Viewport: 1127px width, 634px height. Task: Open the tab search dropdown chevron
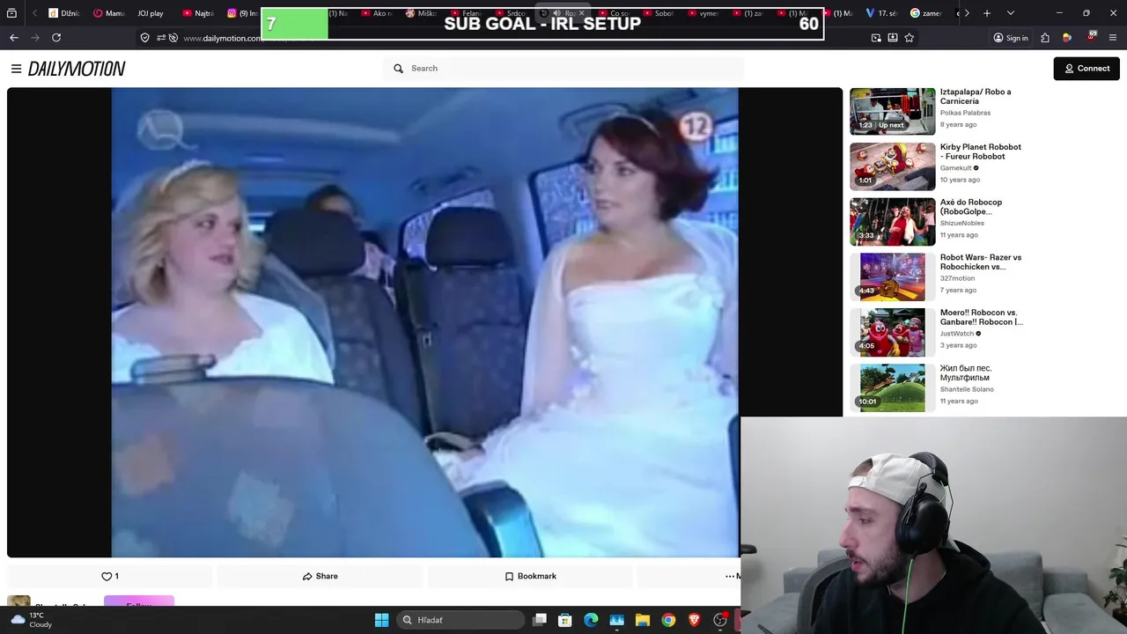pos(1010,13)
